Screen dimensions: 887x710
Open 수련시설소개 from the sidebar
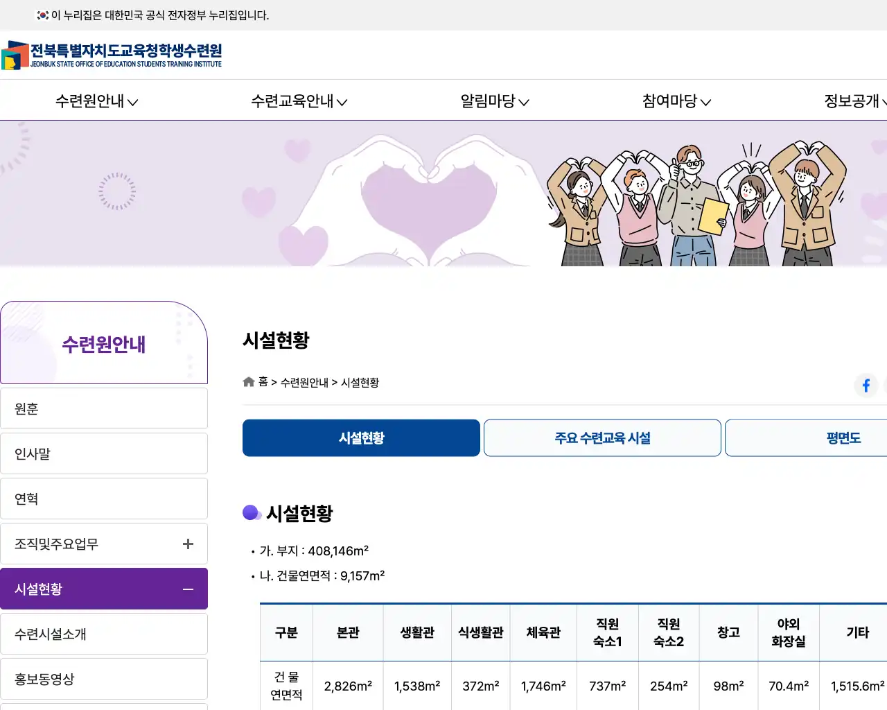pyautogui.click(x=104, y=633)
